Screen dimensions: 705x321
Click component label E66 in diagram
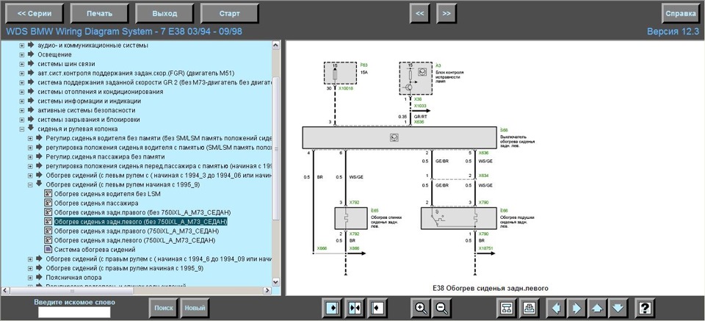coord(502,210)
